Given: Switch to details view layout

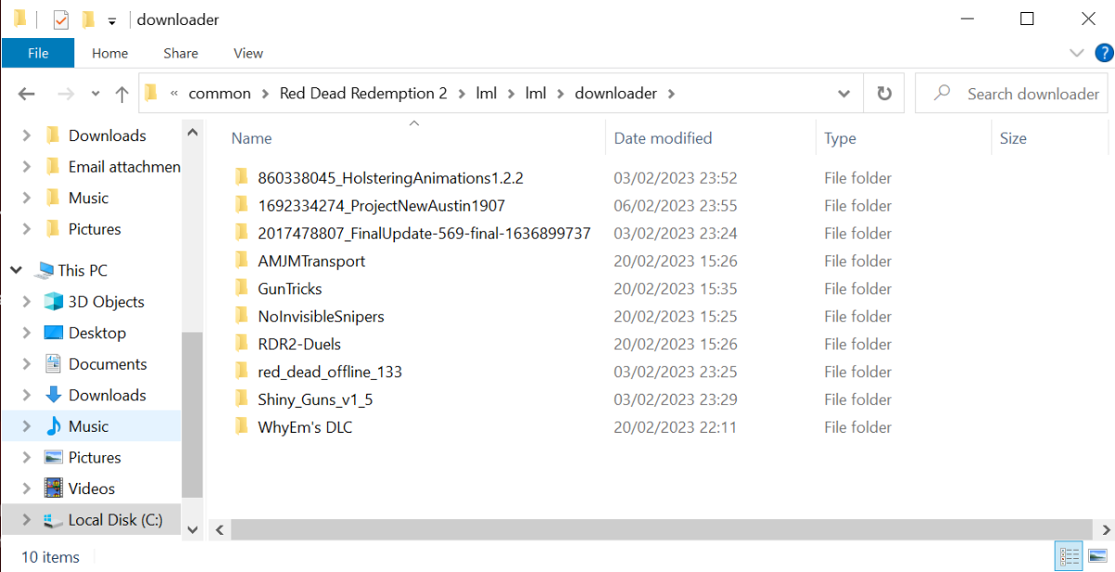Looking at the screenshot, I should pyautogui.click(x=1068, y=556).
